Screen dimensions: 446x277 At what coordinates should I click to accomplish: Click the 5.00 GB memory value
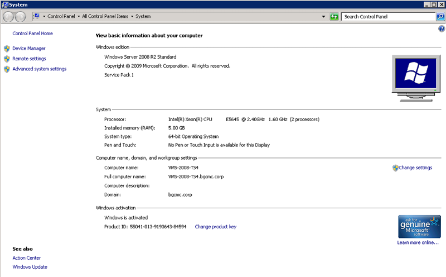tap(176, 128)
